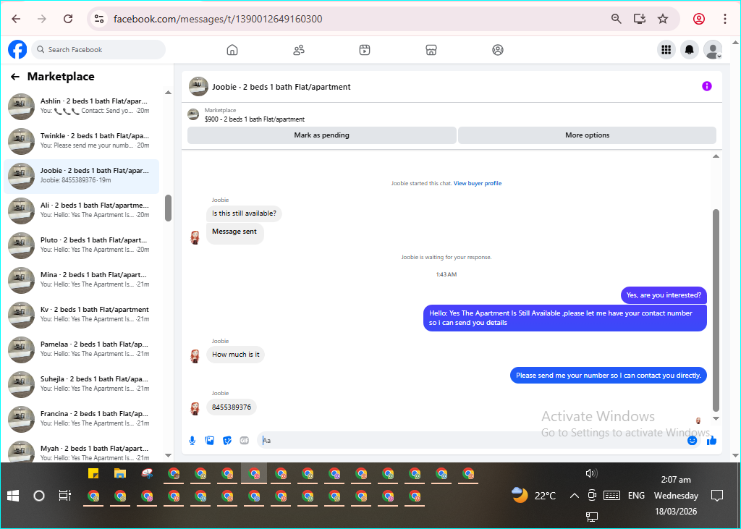Click the 8455389376 message bubble
The image size is (741, 529).
point(232,407)
